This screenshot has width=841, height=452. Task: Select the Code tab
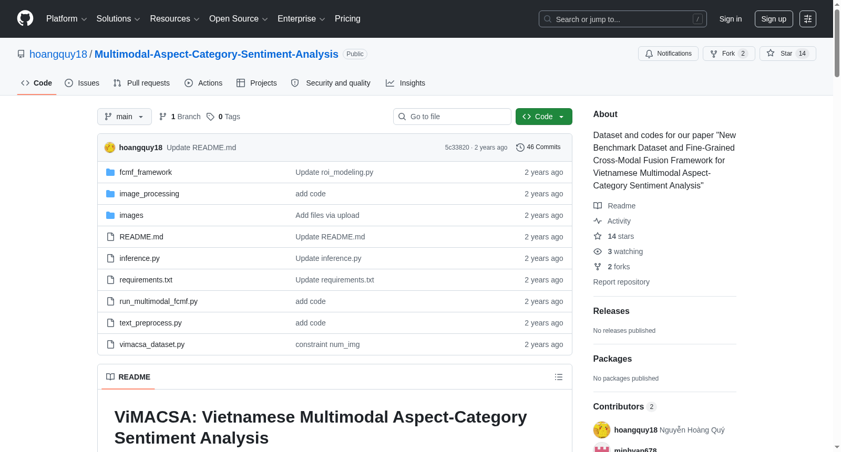click(37, 83)
